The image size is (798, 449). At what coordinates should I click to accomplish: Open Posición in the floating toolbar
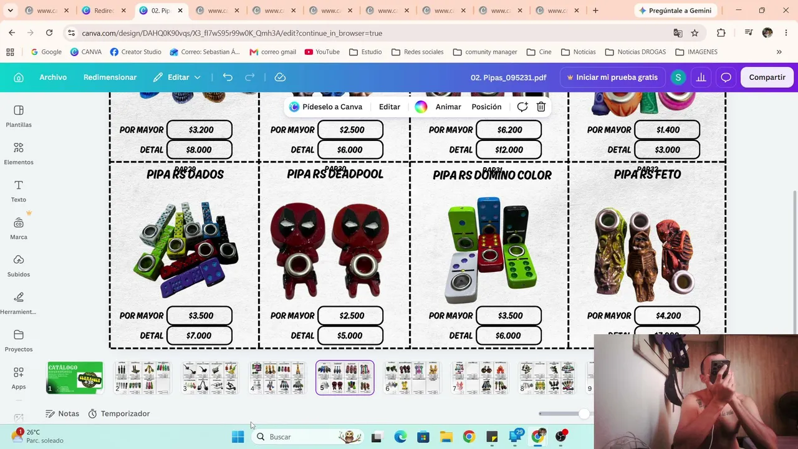click(x=486, y=107)
